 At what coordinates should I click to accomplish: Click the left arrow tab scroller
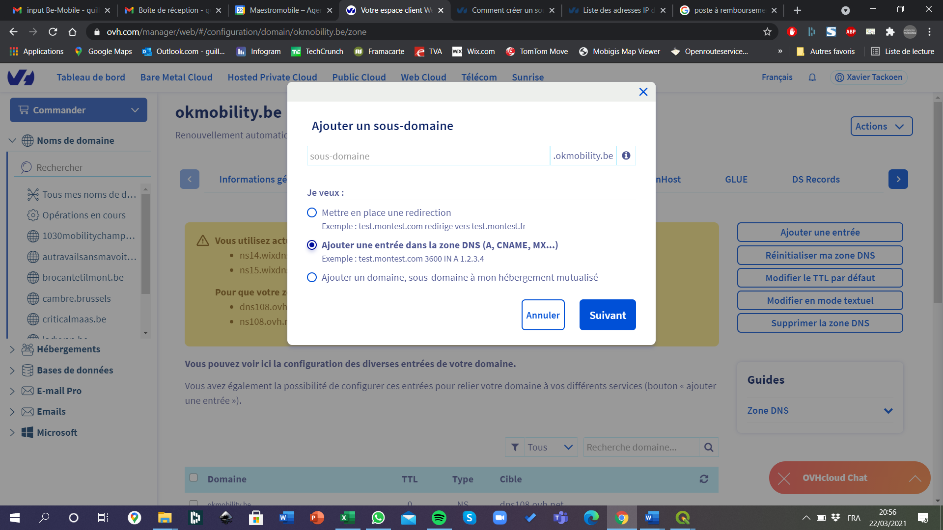190,179
